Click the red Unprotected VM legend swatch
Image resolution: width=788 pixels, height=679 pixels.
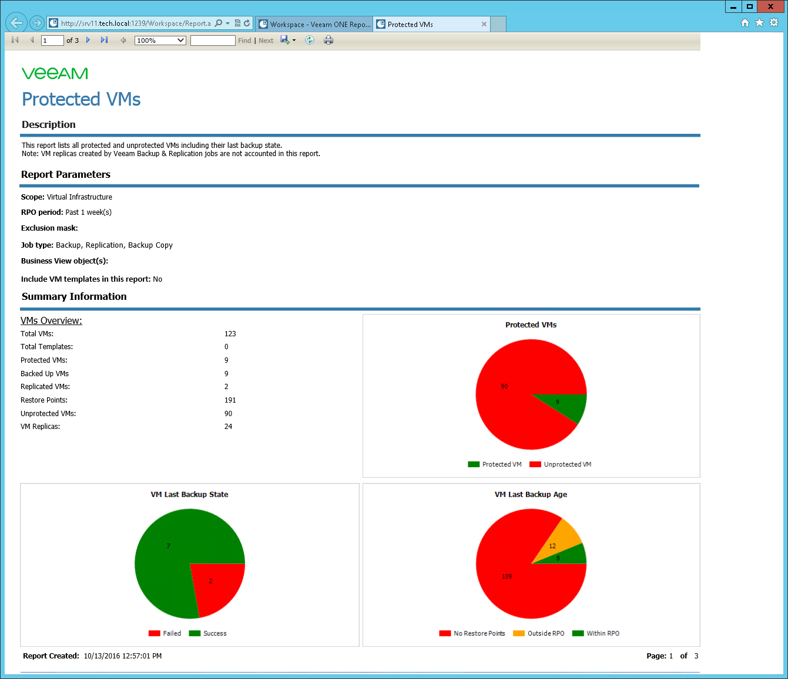click(x=535, y=464)
